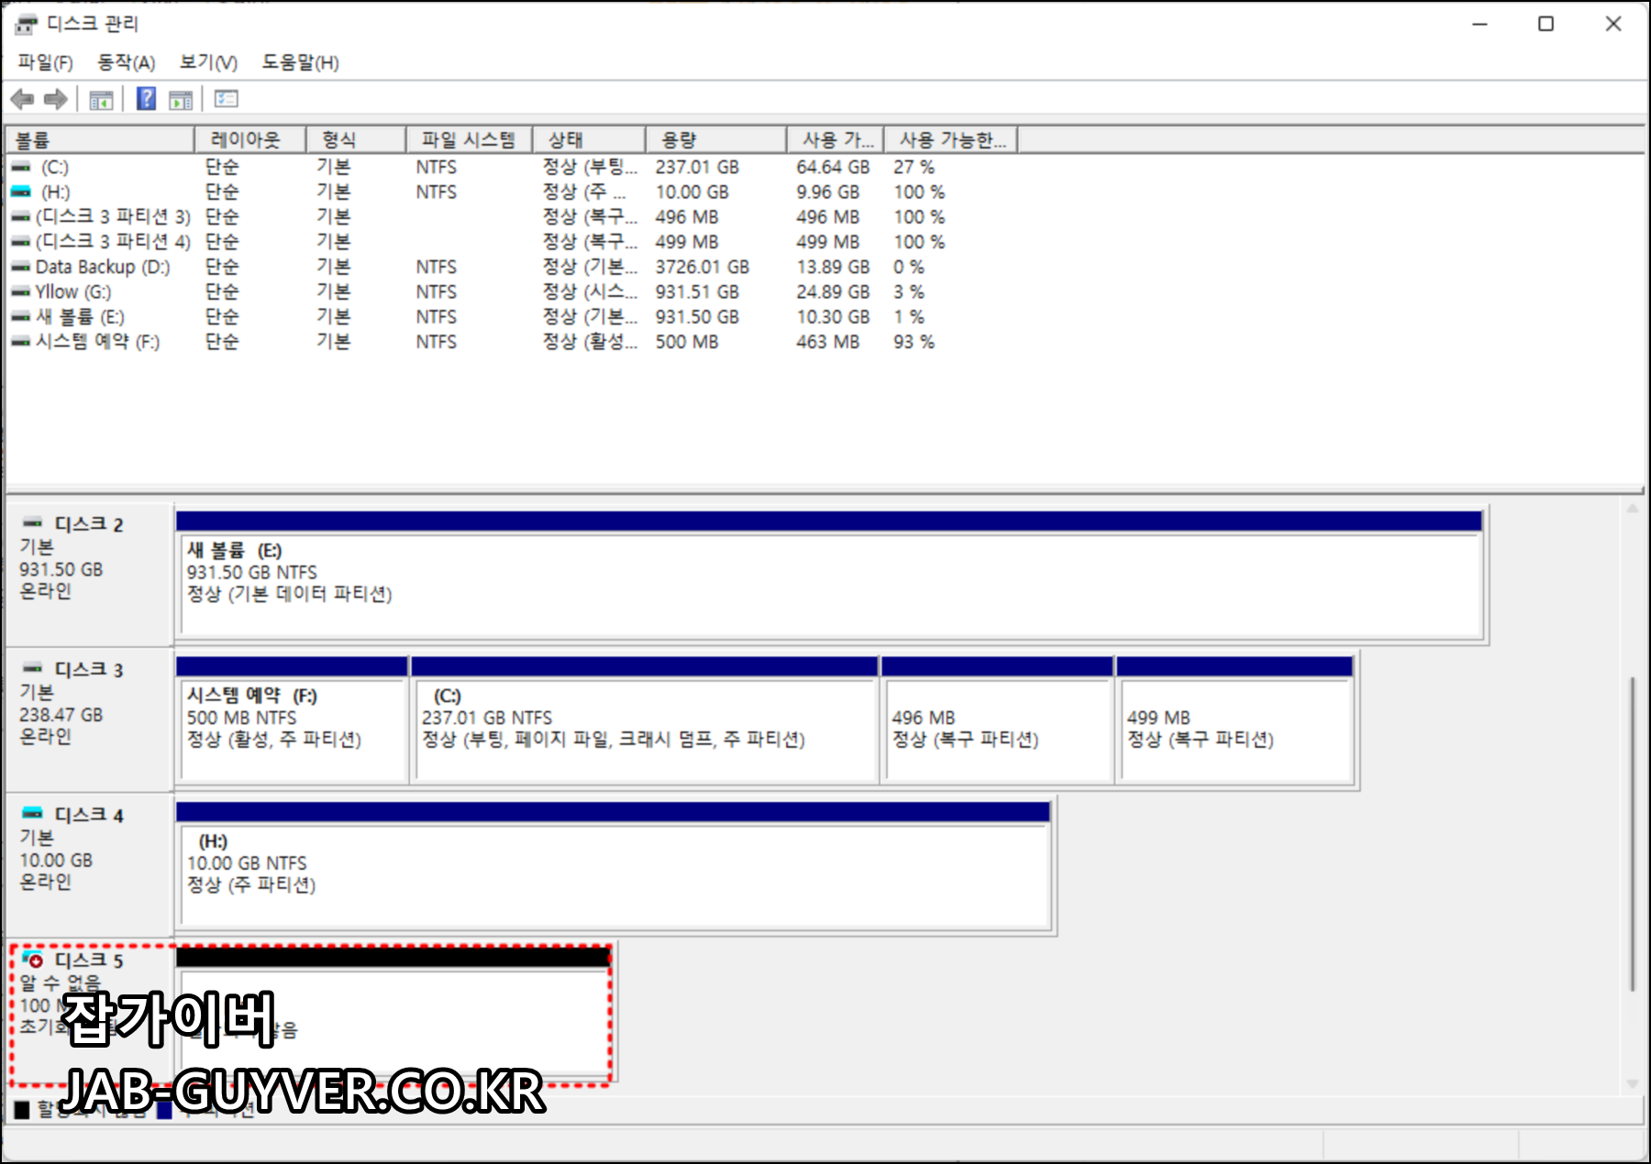Click the 3726.01 GB capacity value
This screenshot has width=1651, height=1164.
tap(703, 268)
